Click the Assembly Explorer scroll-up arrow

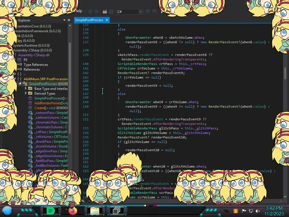click(x=70, y=25)
